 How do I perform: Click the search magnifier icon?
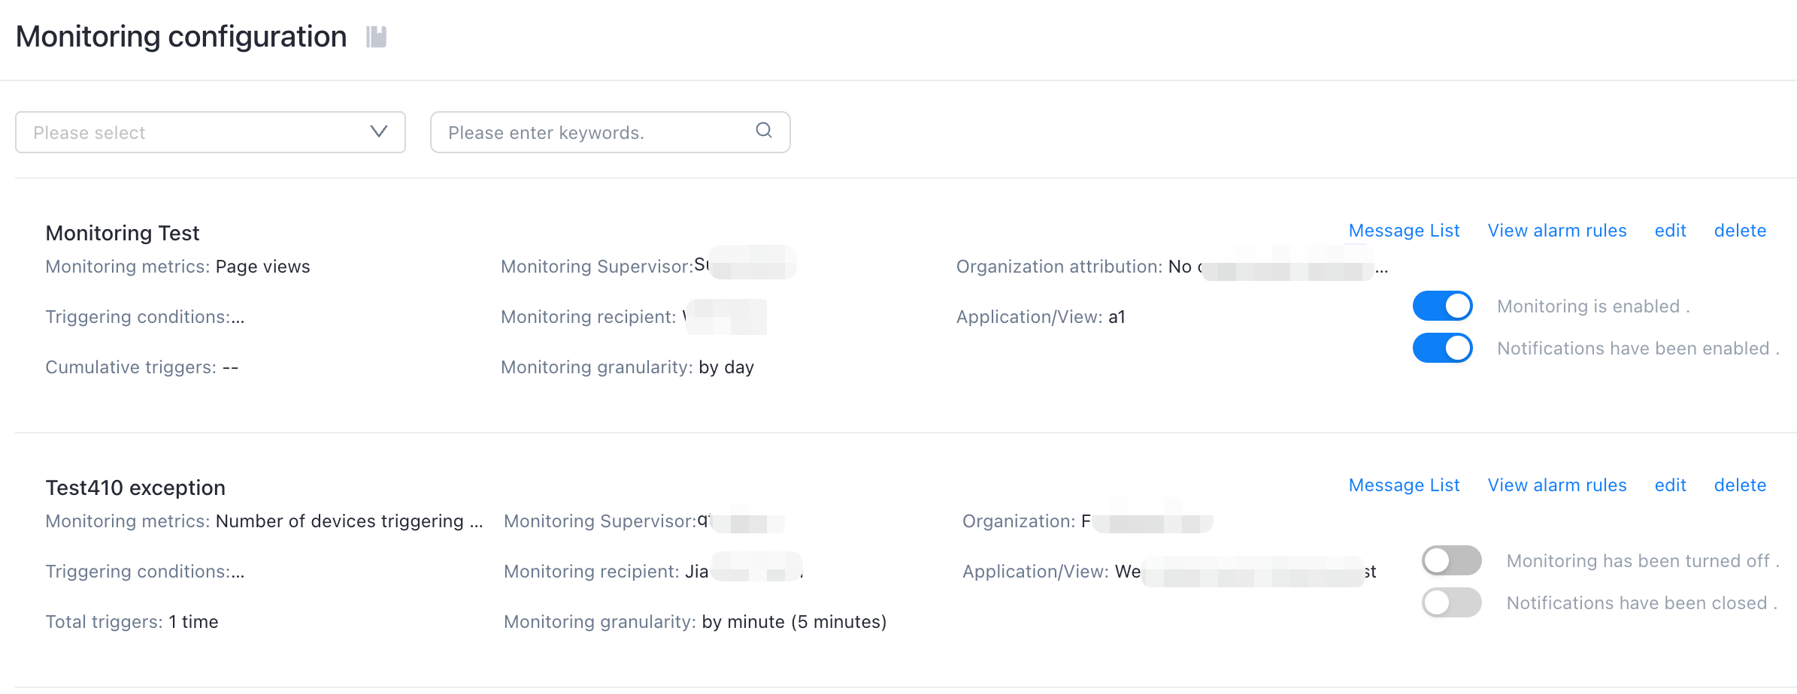(764, 131)
